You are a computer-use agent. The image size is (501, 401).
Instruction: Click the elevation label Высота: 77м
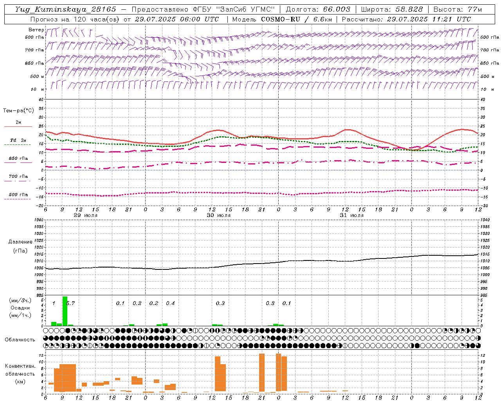coord(458,9)
